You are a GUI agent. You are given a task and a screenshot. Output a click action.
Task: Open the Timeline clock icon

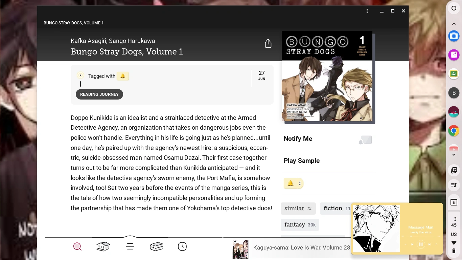pyautogui.click(x=182, y=246)
